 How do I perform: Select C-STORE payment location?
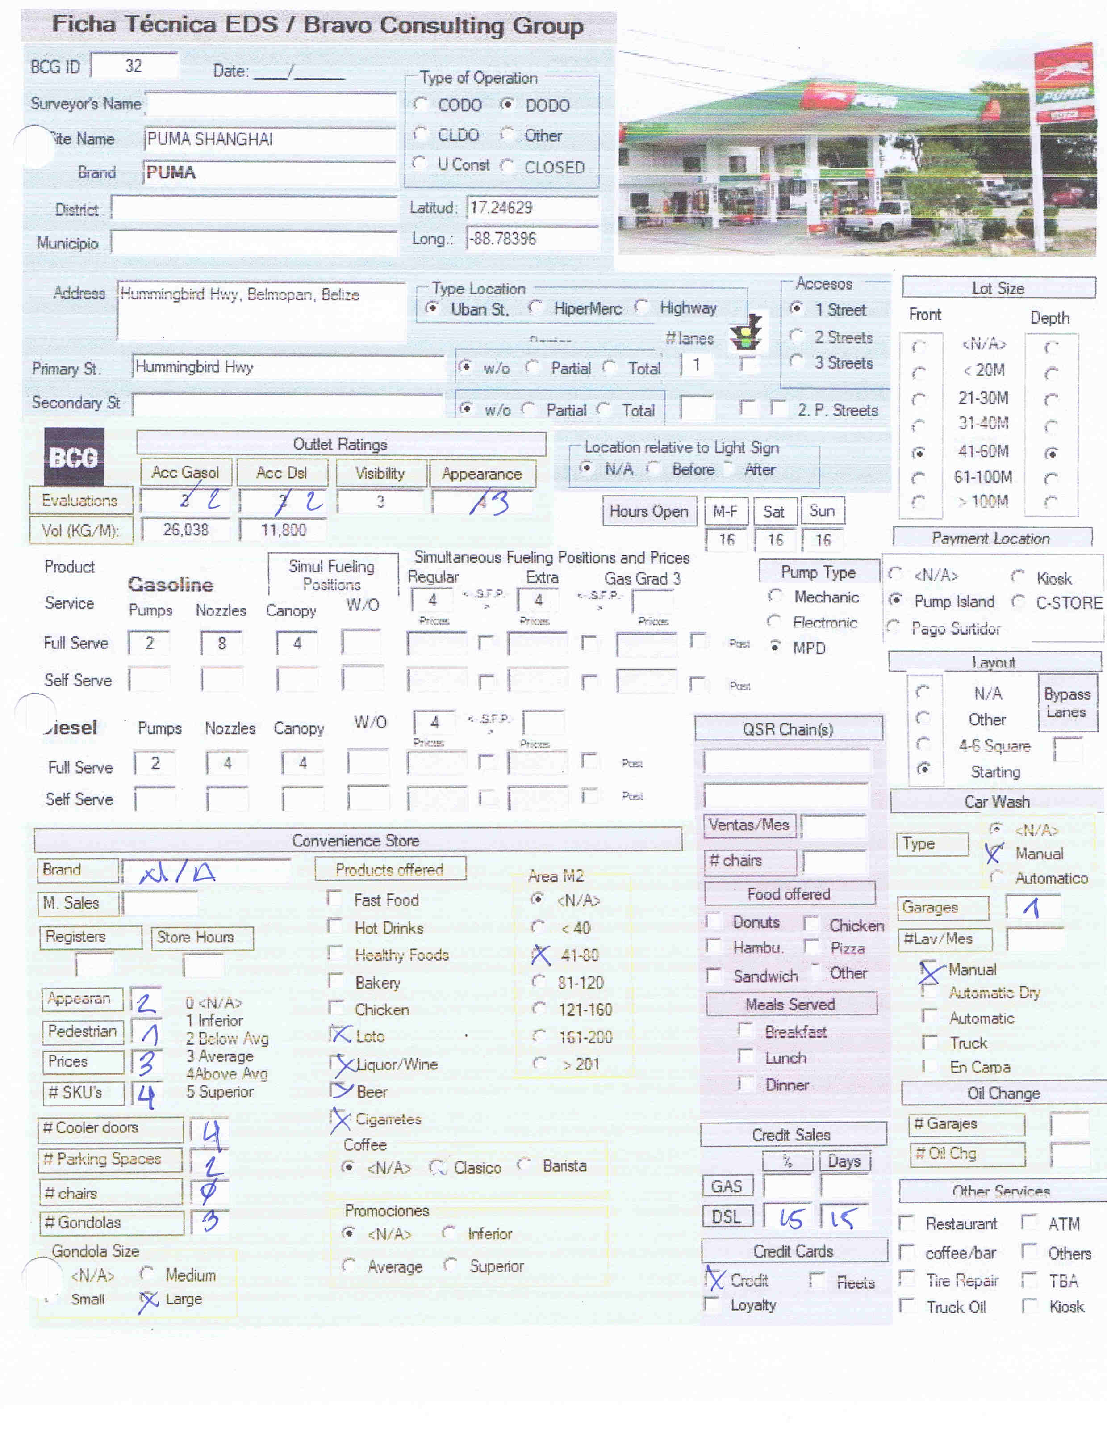(x=1019, y=601)
